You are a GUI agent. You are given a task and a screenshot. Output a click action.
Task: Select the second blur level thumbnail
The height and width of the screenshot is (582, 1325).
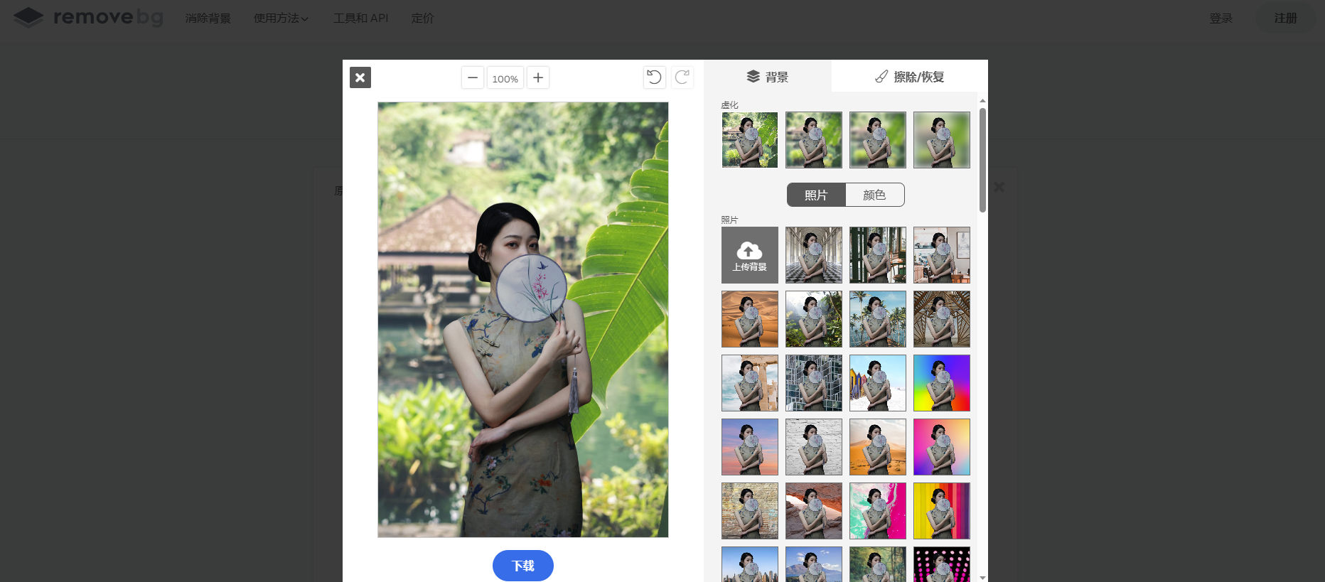point(814,140)
